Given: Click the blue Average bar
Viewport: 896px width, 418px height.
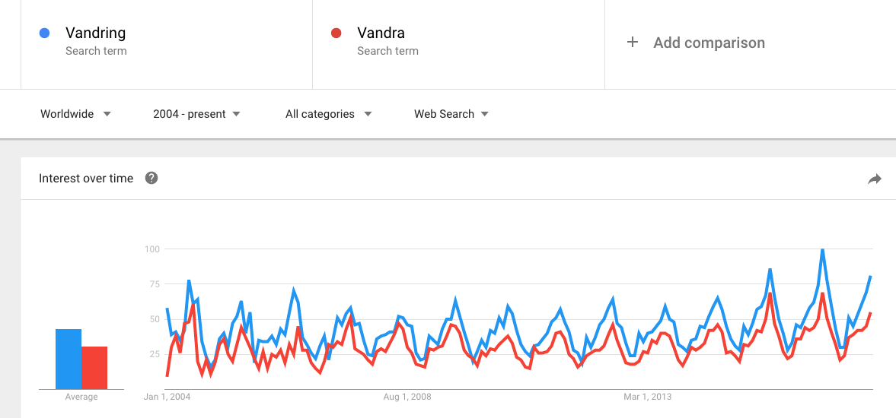Looking at the screenshot, I should click(68, 359).
